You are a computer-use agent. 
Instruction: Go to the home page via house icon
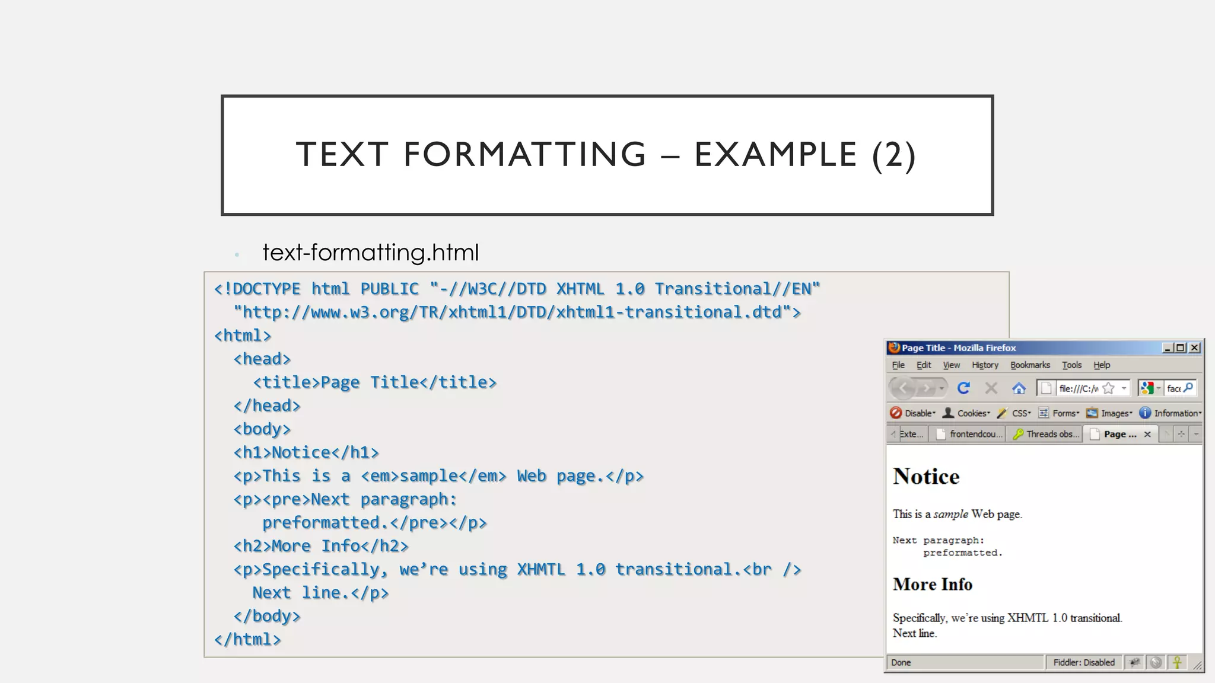(x=1019, y=388)
